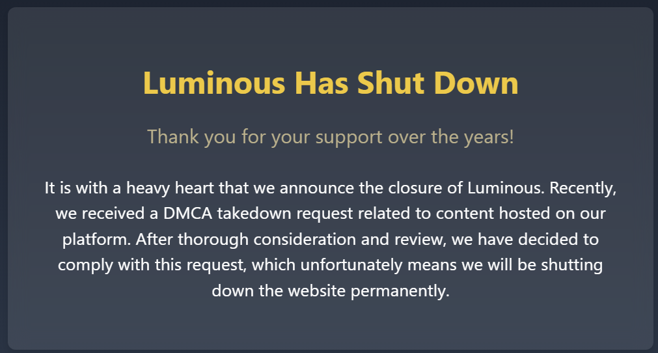The width and height of the screenshot is (658, 353).
Task: Click the word "permanently." ending the paragraph
Action: (x=400, y=291)
